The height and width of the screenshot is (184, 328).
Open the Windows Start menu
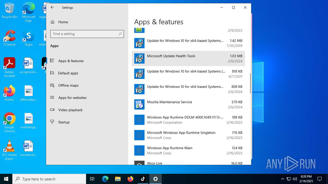coord(6,179)
